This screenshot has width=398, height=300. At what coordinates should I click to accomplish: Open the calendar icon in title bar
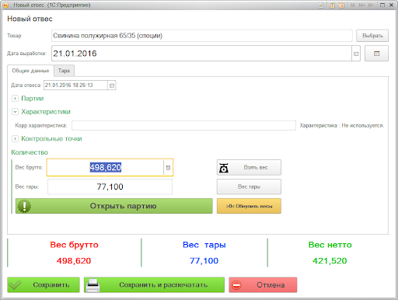(x=341, y=5)
